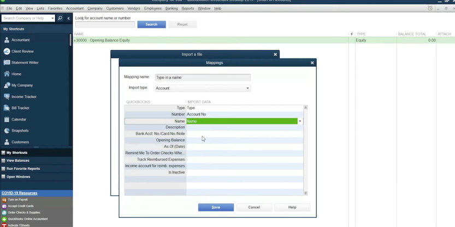455x227 pixels.
Task: Open the Accountant shortcut icon
Action: [x=7, y=40]
